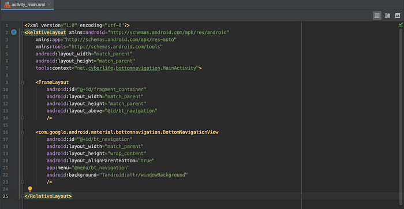Click the "@+id/fragment_container" value
This screenshot has width=404, height=209.
pyautogui.click(x=111, y=89)
